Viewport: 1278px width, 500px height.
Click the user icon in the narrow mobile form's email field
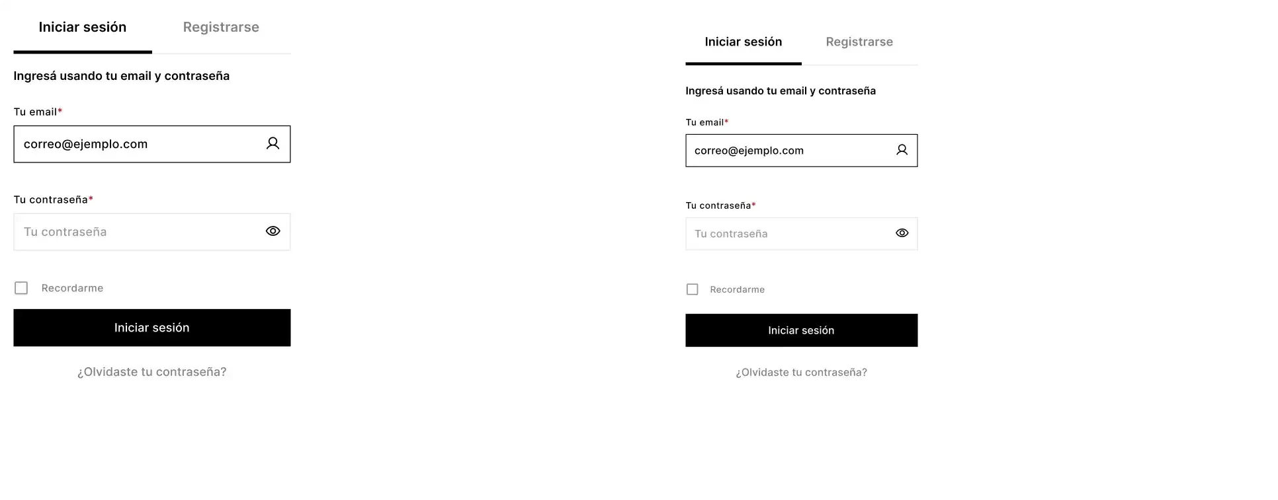pos(273,143)
